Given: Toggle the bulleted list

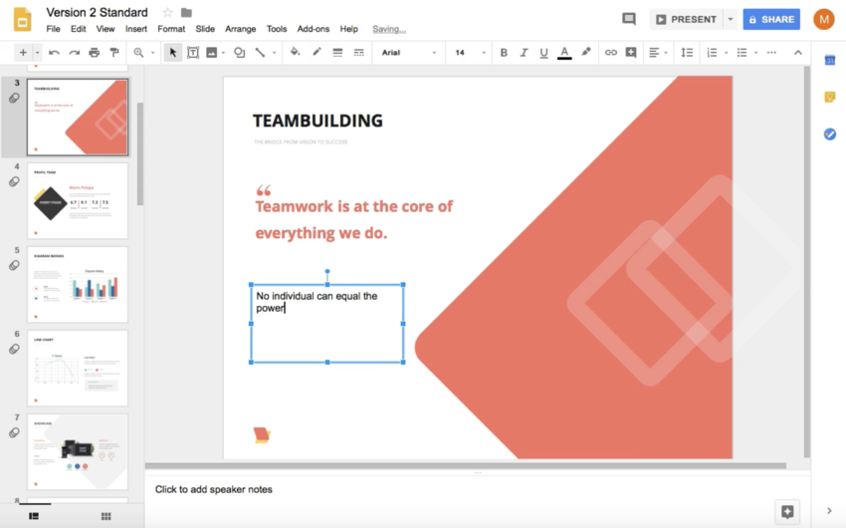Looking at the screenshot, I should pyautogui.click(x=742, y=53).
